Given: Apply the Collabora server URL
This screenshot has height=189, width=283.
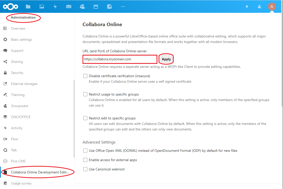Looking at the screenshot, I should coord(166,59).
